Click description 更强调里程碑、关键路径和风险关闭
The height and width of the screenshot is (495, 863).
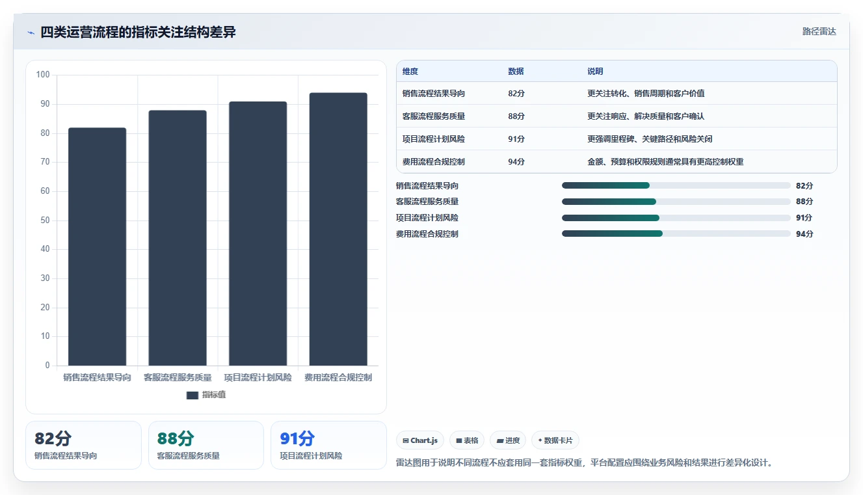pyautogui.click(x=650, y=139)
